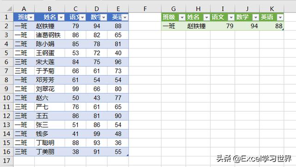Click cell with name 严七

[49, 107]
